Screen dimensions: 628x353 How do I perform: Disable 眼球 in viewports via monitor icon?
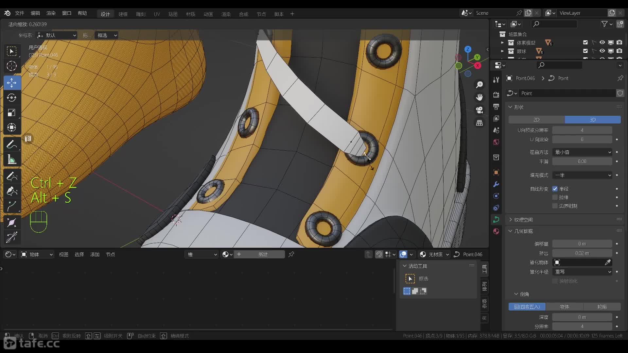click(x=611, y=51)
